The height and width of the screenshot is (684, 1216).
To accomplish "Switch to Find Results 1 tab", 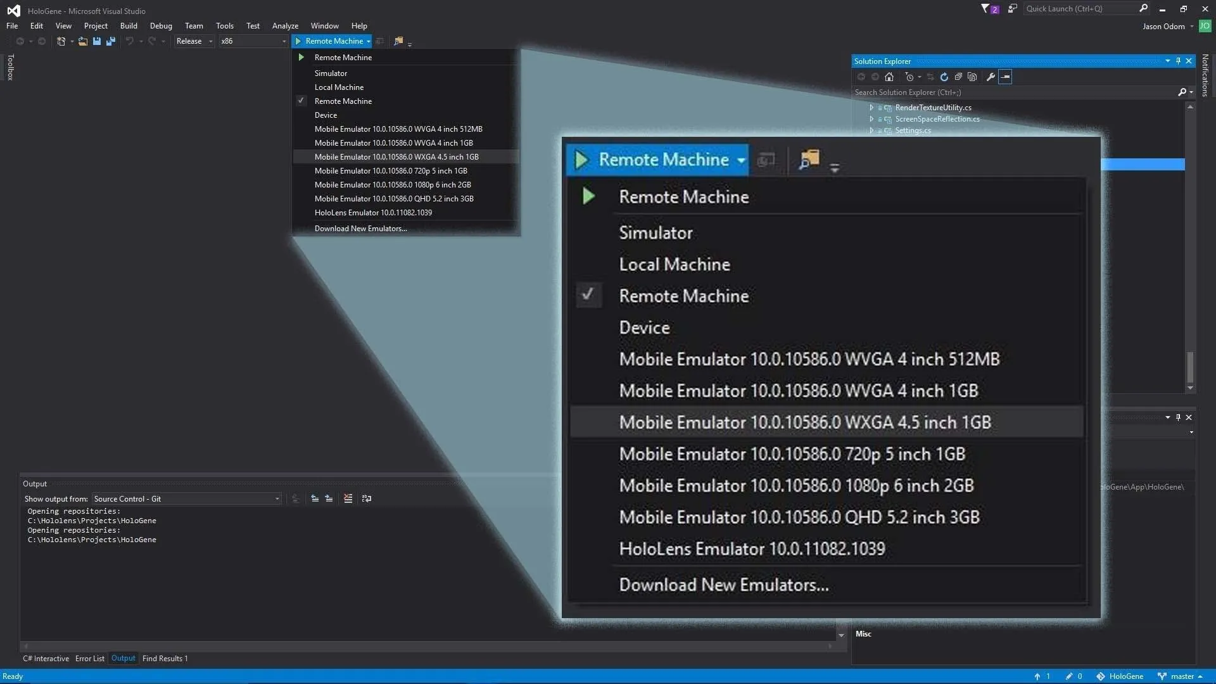I will (x=165, y=659).
